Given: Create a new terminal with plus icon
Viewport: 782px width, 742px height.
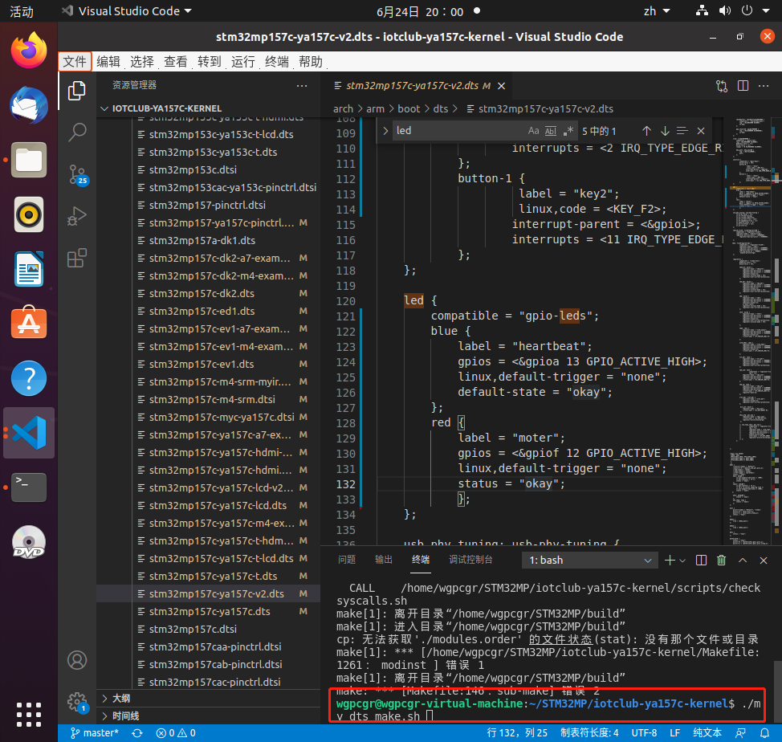Looking at the screenshot, I should (x=670, y=560).
